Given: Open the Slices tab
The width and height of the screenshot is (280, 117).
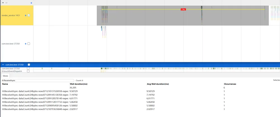Looking at the screenshot, I should (6, 76).
